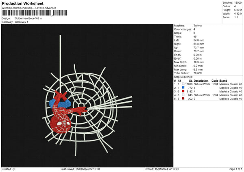Click Natural White description in stop row 4
This screenshot has width=244, height=172.
[202, 95]
